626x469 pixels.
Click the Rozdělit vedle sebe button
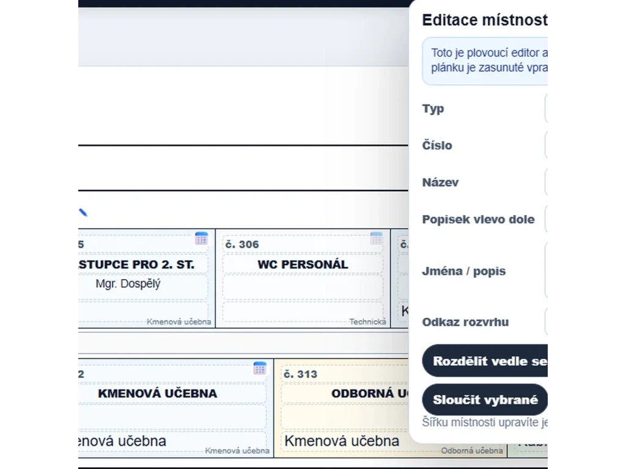pos(485,360)
